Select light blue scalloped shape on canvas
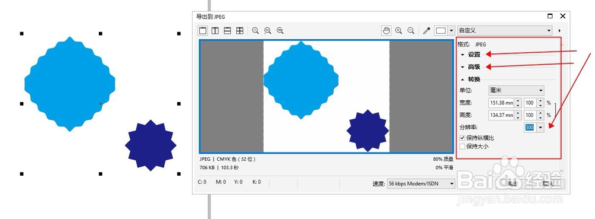 coord(70,84)
